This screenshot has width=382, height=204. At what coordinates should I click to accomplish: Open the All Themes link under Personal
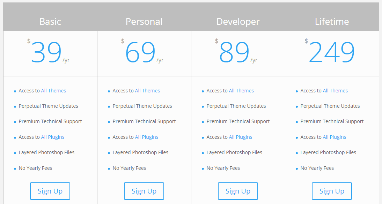147,90
